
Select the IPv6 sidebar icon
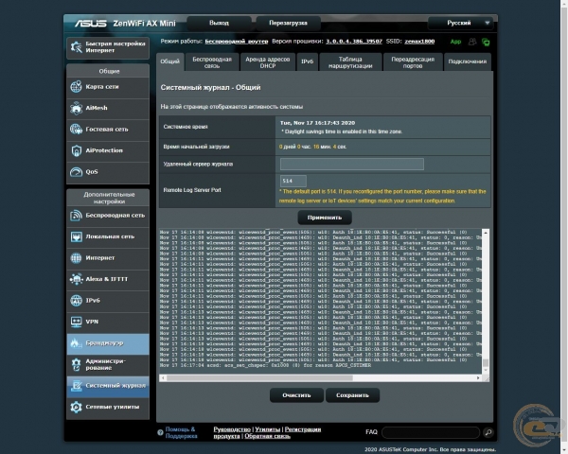76,301
